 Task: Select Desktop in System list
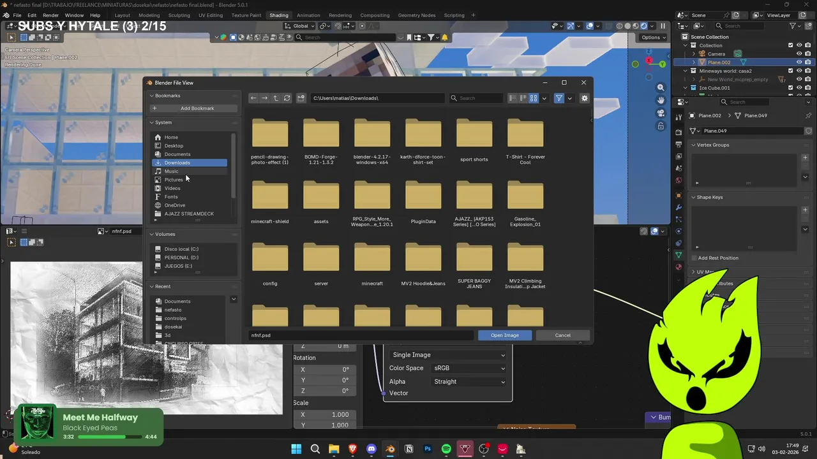pos(190,145)
